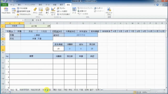Open control プロパティ properties

[61, 8]
